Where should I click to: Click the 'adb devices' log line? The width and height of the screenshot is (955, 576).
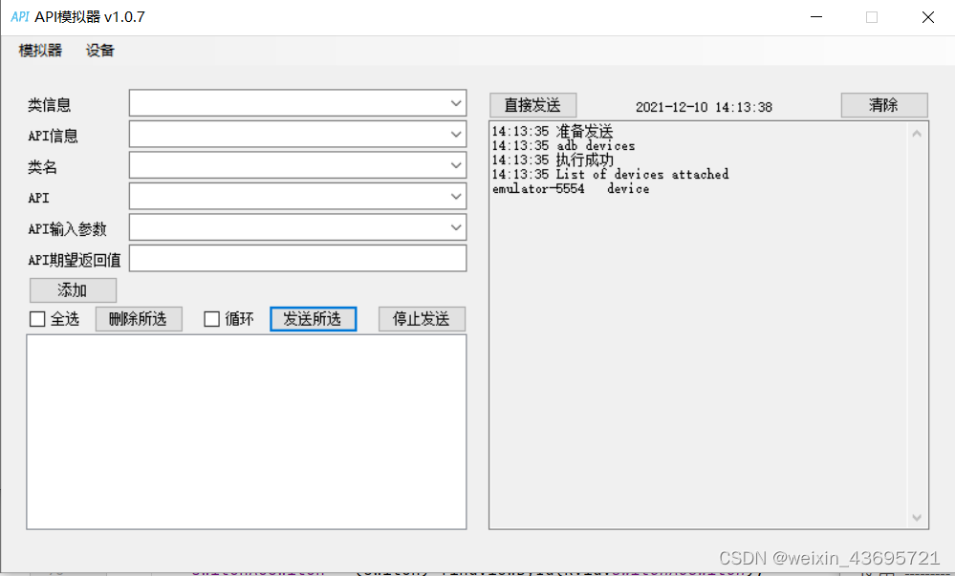pyautogui.click(x=563, y=145)
